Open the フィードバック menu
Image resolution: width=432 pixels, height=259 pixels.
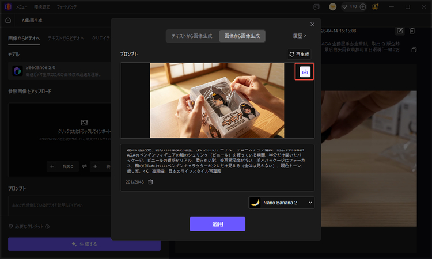(67, 7)
